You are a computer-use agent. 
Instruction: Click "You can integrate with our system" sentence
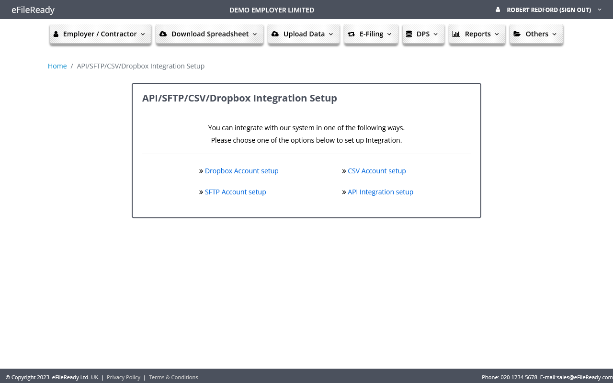306,128
